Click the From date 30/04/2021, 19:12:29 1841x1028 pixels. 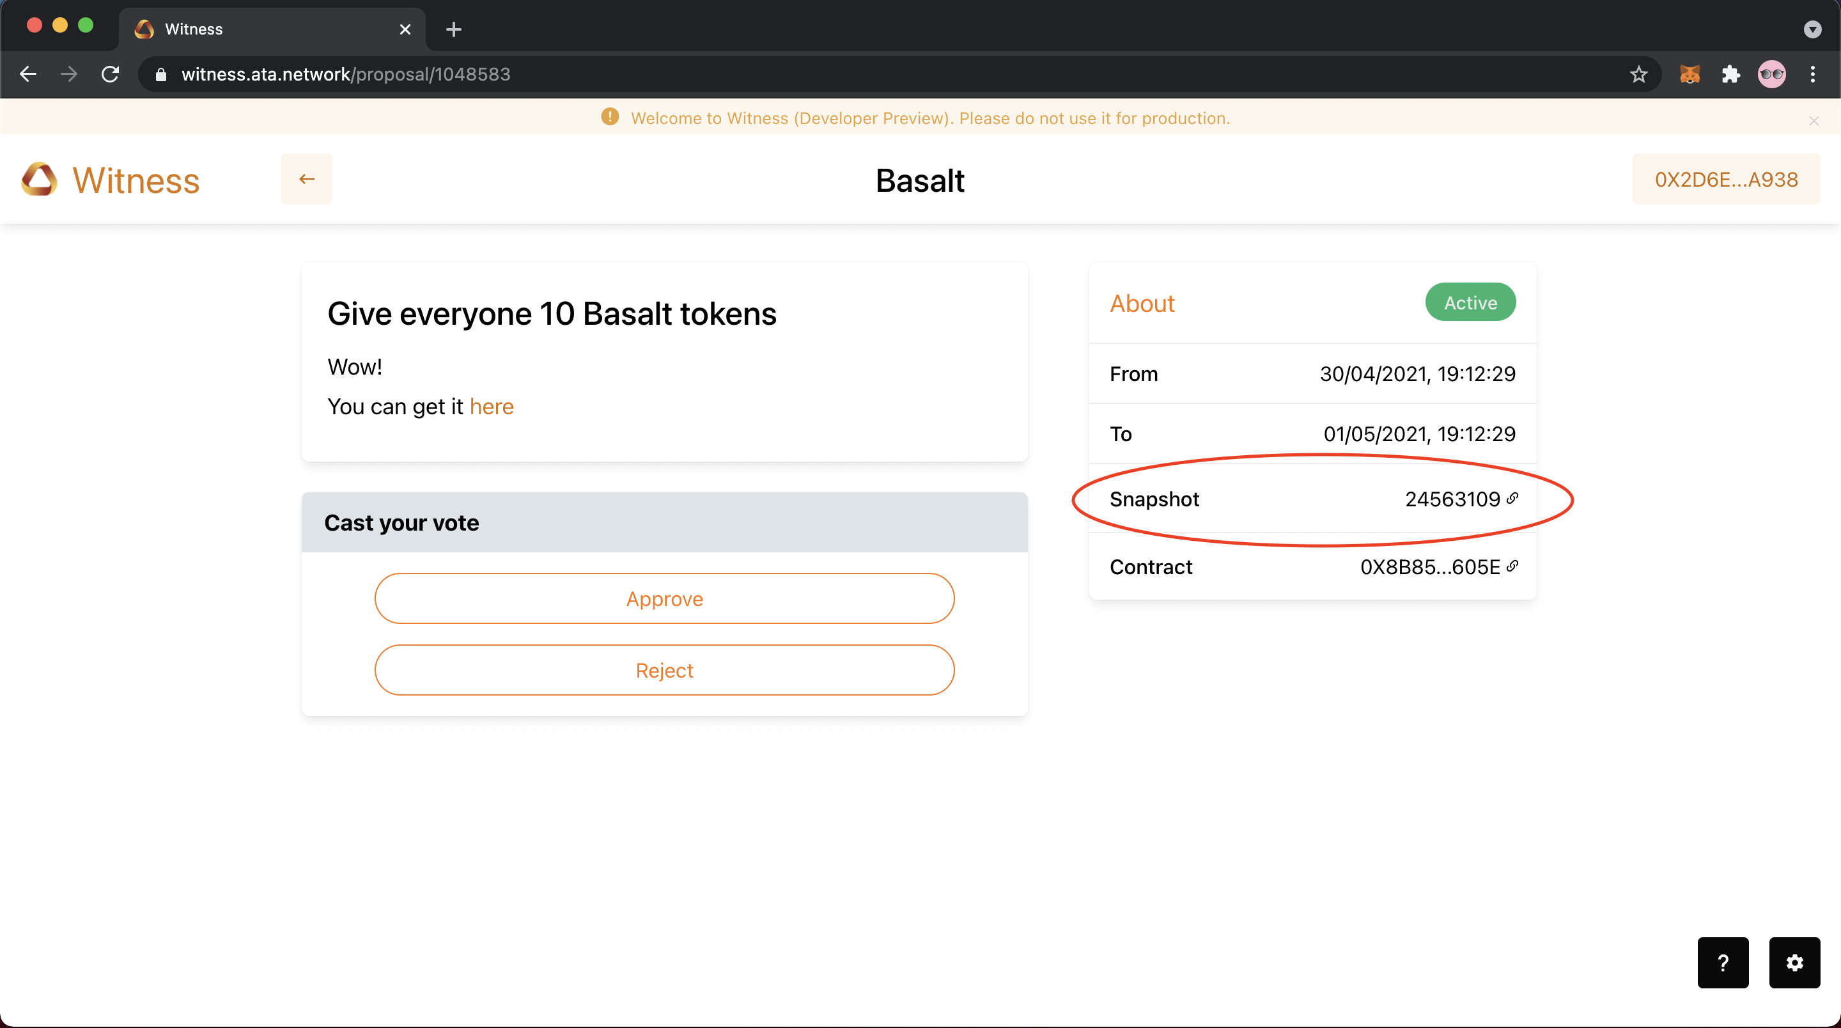1417,374
